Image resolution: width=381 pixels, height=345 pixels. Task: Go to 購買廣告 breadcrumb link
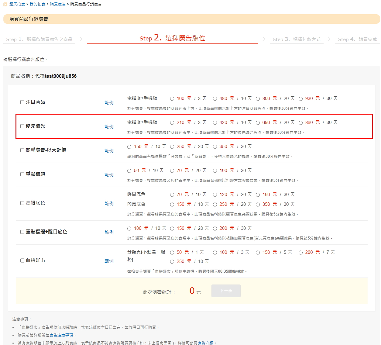coord(58,4)
